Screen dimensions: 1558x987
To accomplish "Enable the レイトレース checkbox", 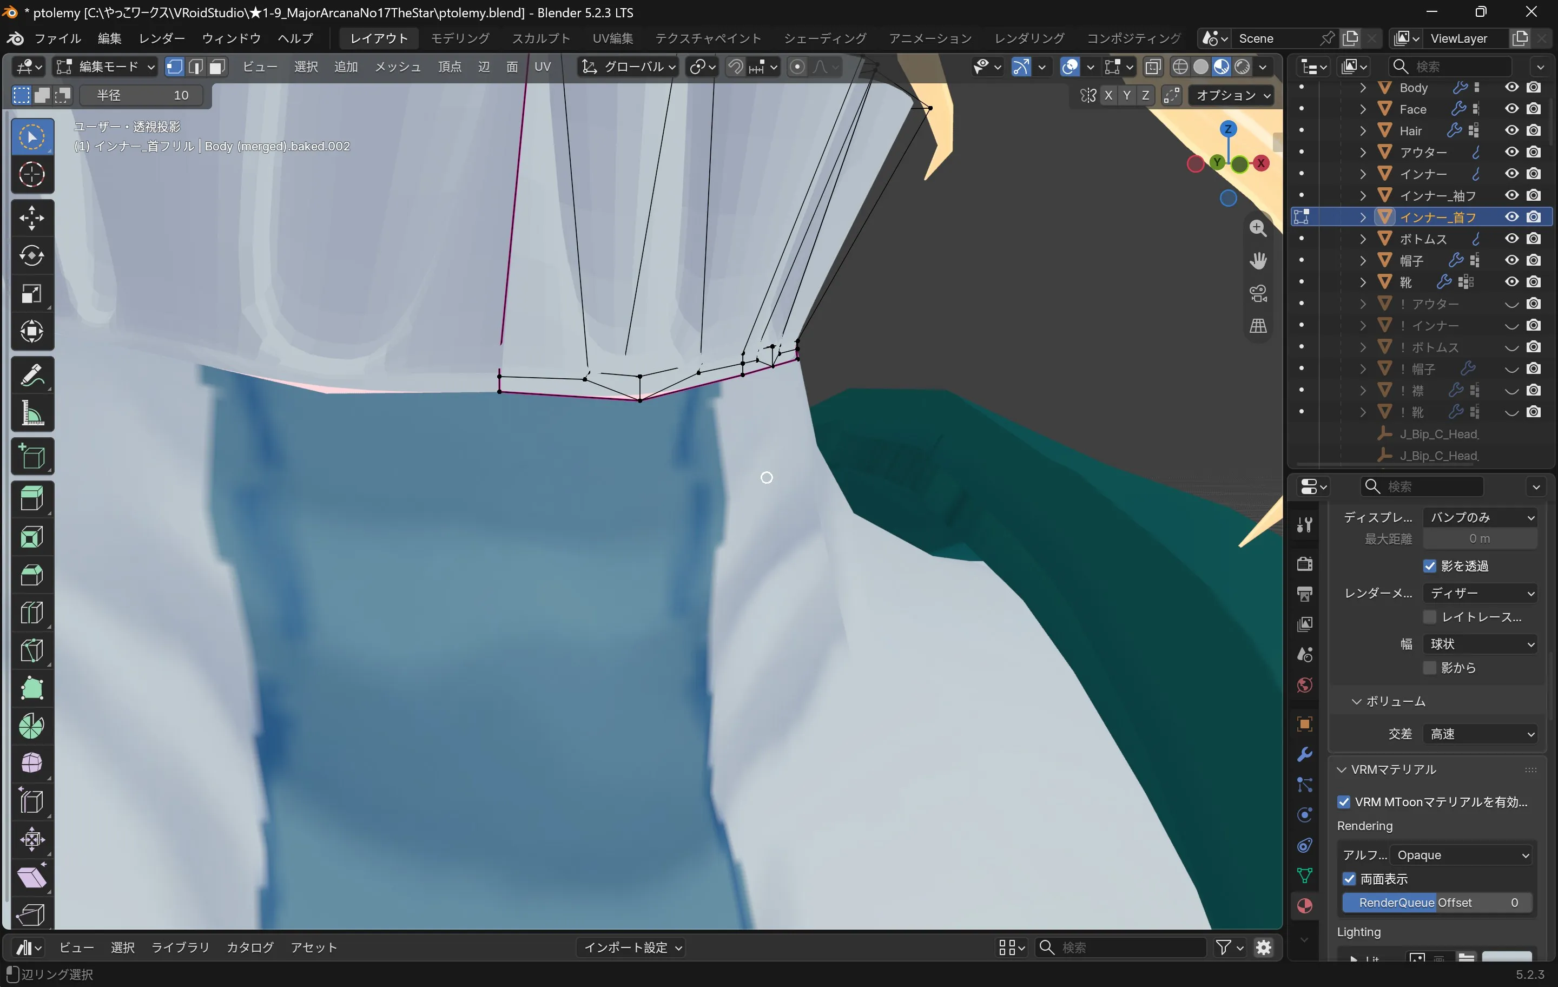I will [x=1430, y=617].
